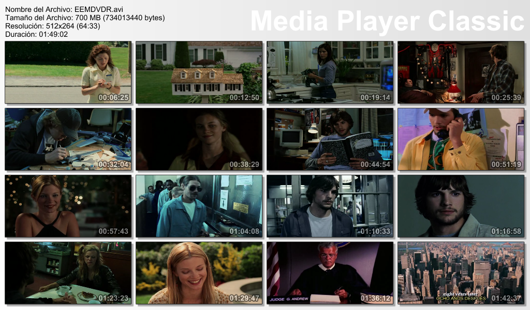Open the kitchen scene thumbnail at 00:19:14
This screenshot has height=310, width=530.
coord(330,73)
